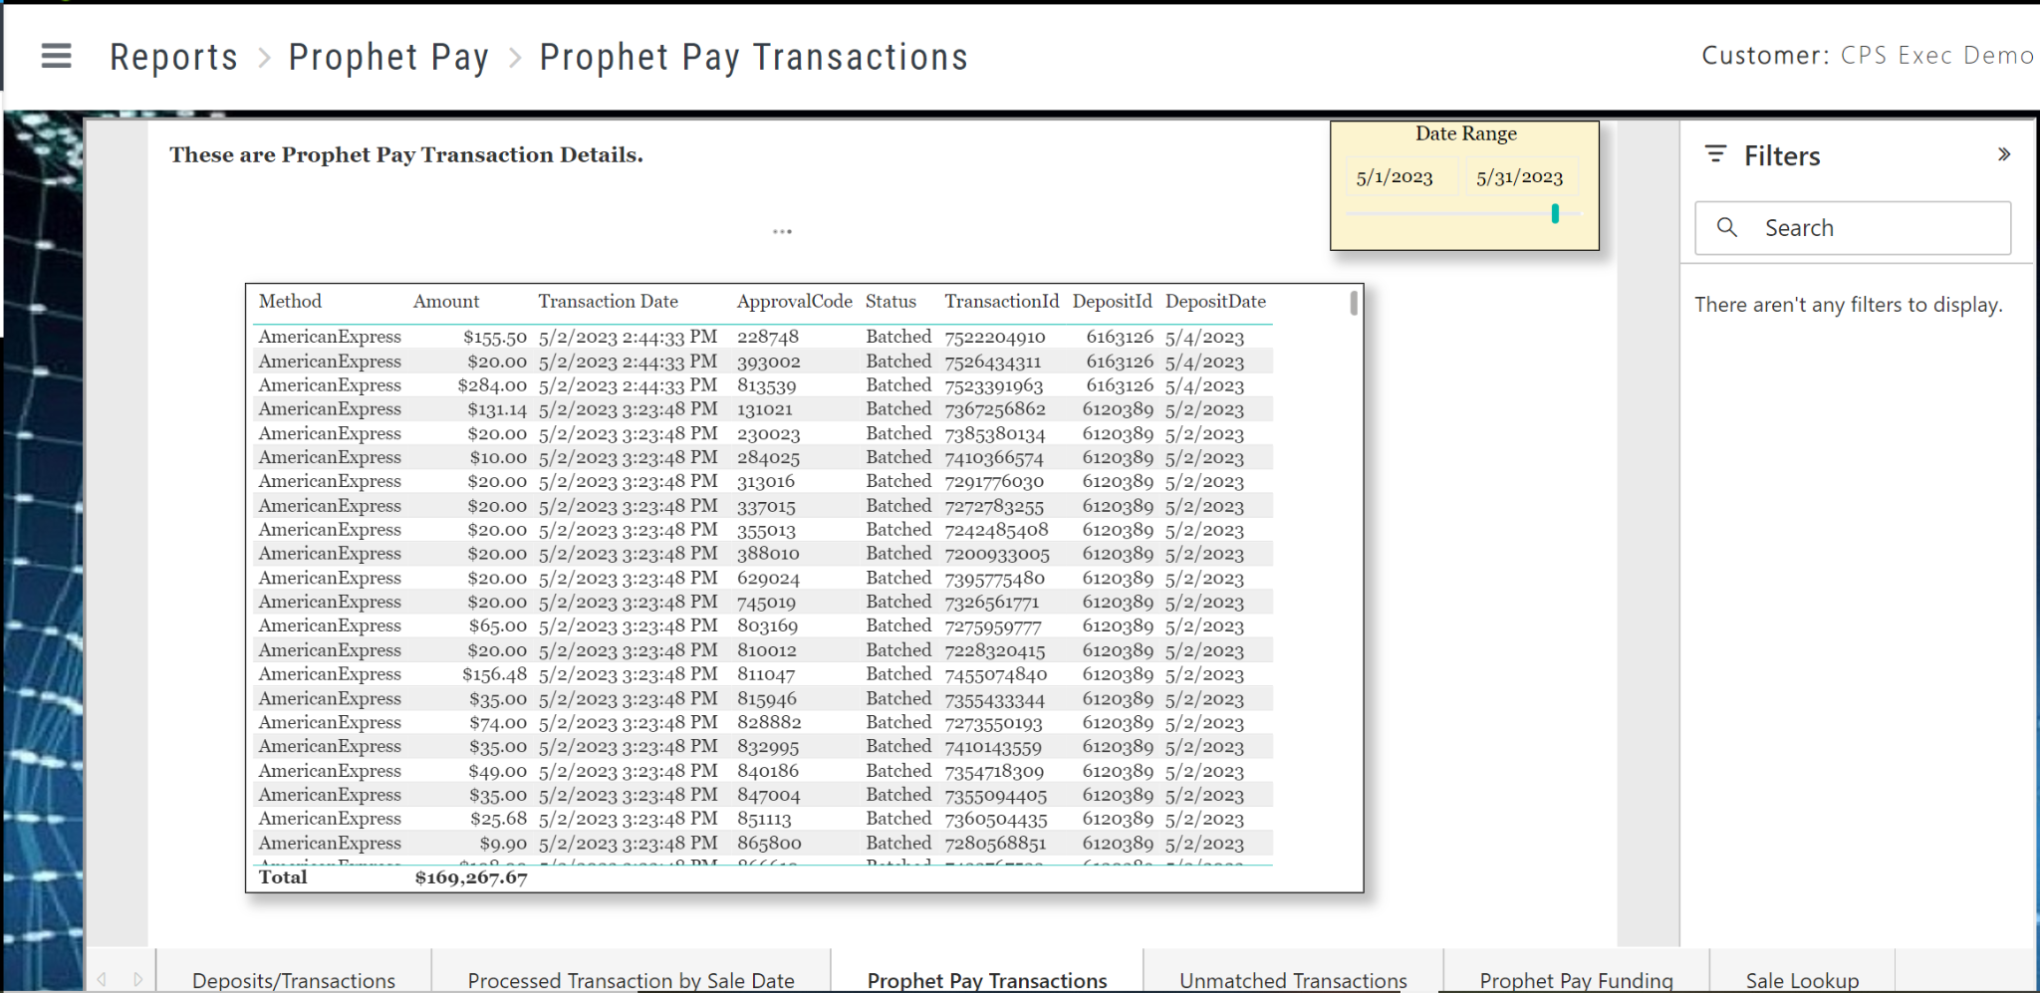2040x993 pixels.
Task: Select approval code 337015 cell
Action: pos(766,506)
